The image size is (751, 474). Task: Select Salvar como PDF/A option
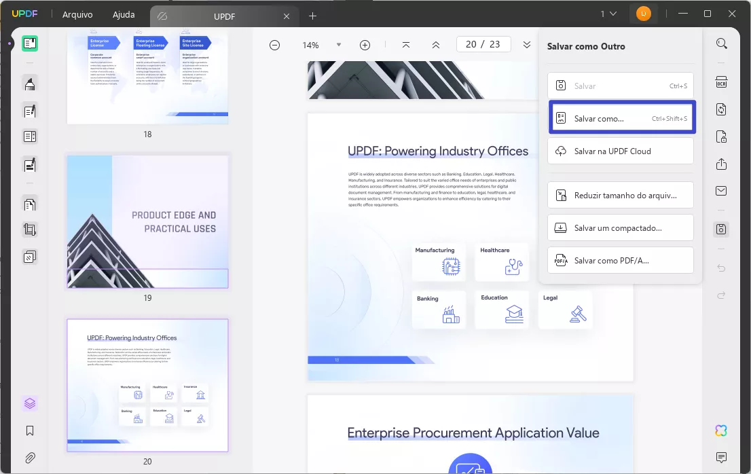pyautogui.click(x=621, y=260)
